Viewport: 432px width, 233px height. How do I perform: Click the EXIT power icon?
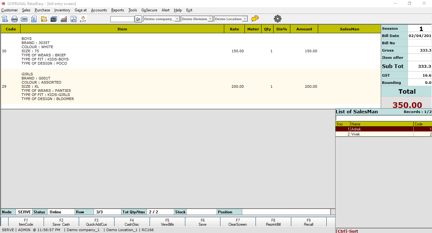tap(83, 19)
